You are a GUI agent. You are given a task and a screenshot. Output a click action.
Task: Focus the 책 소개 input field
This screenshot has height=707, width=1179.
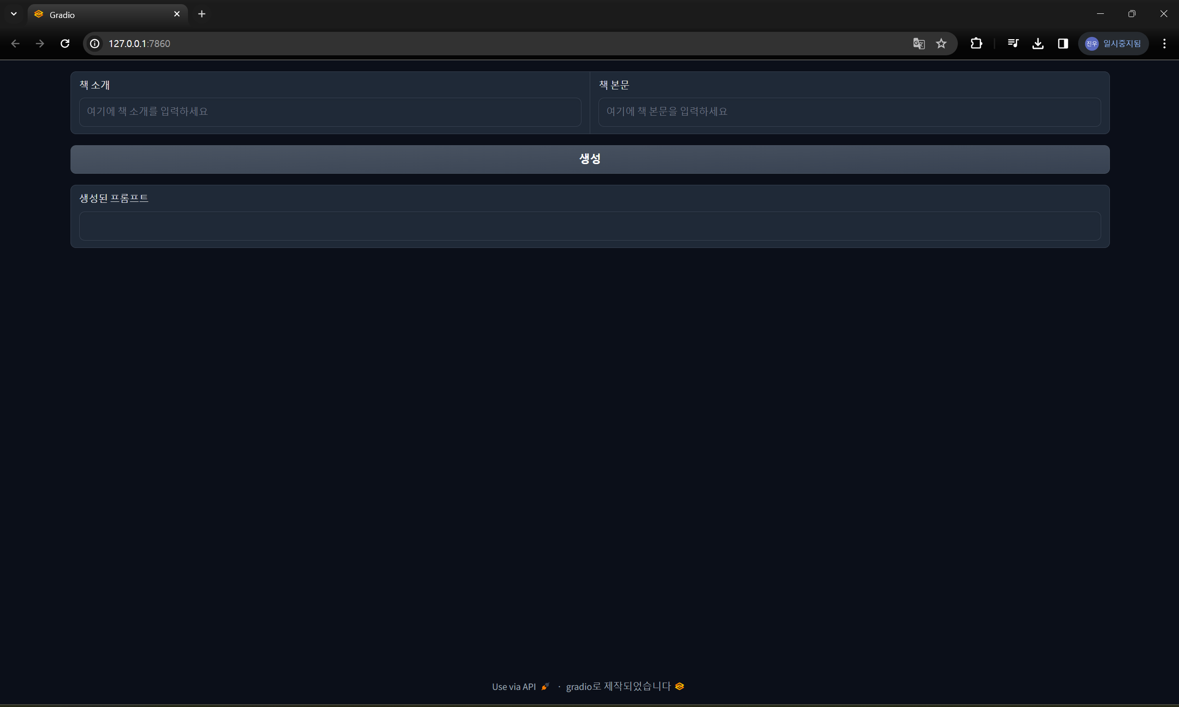(x=329, y=112)
